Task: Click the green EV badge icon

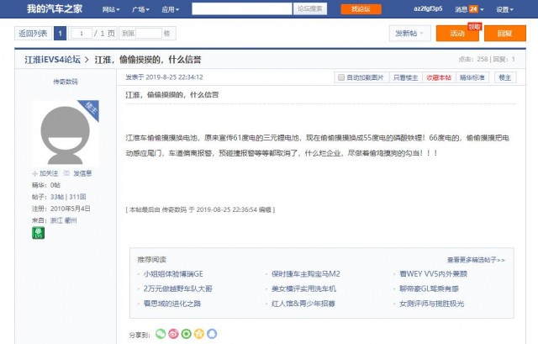Action: [x=38, y=233]
